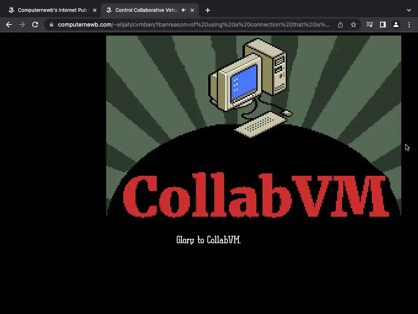Toggle the browser side panel

pos(383,25)
